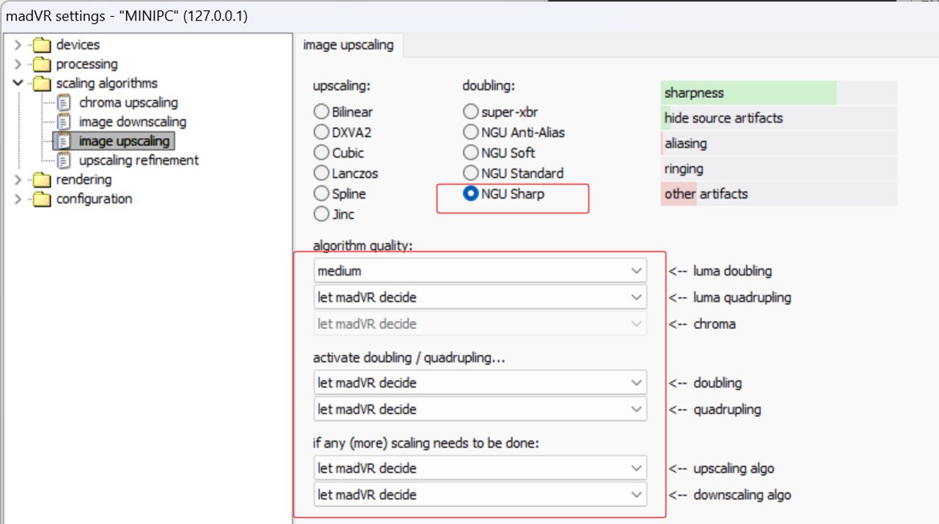Open chroma upscaling settings page
939x524 pixels.
pyautogui.click(x=128, y=103)
